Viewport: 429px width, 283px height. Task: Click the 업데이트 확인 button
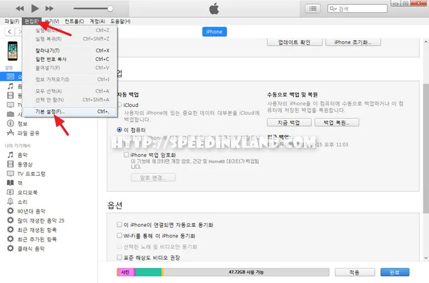(295, 42)
